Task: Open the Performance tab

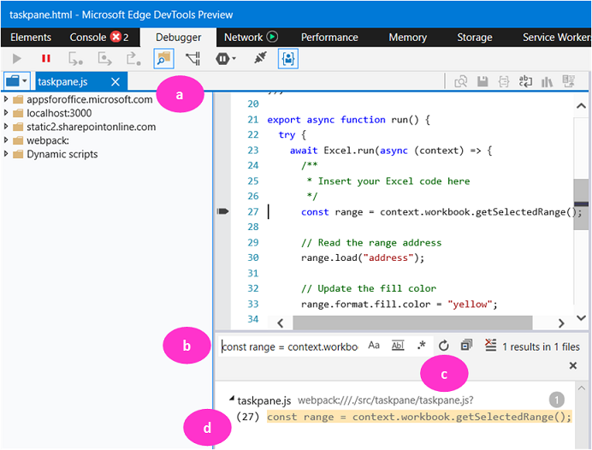Action: 329,38
